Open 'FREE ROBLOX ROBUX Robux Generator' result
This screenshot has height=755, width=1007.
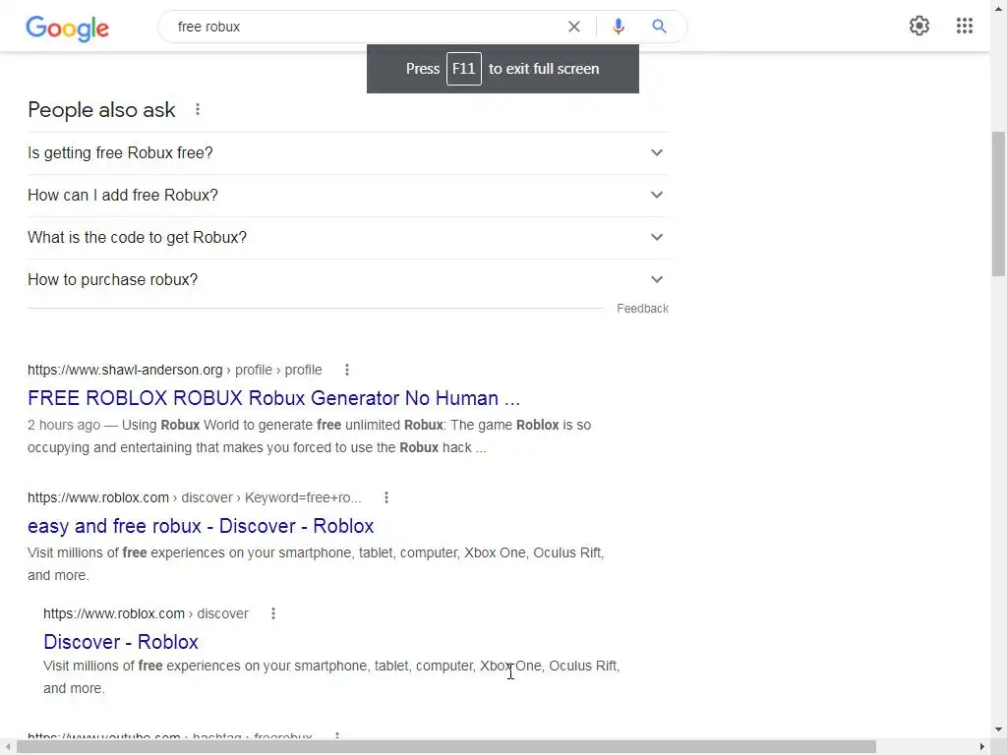click(x=273, y=398)
